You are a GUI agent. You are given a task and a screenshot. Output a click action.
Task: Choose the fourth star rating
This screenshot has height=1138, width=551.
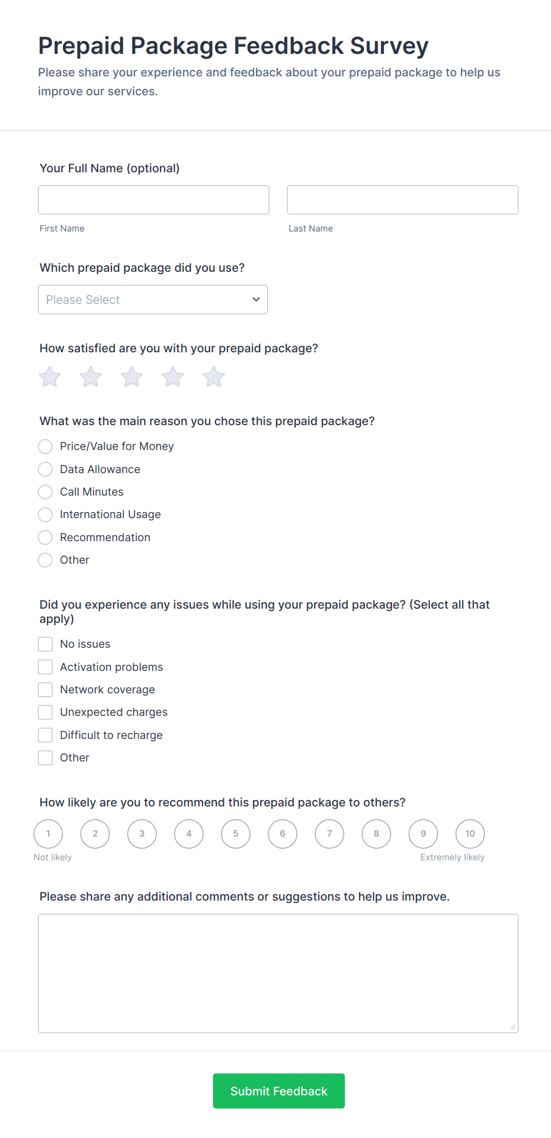pyautogui.click(x=173, y=377)
